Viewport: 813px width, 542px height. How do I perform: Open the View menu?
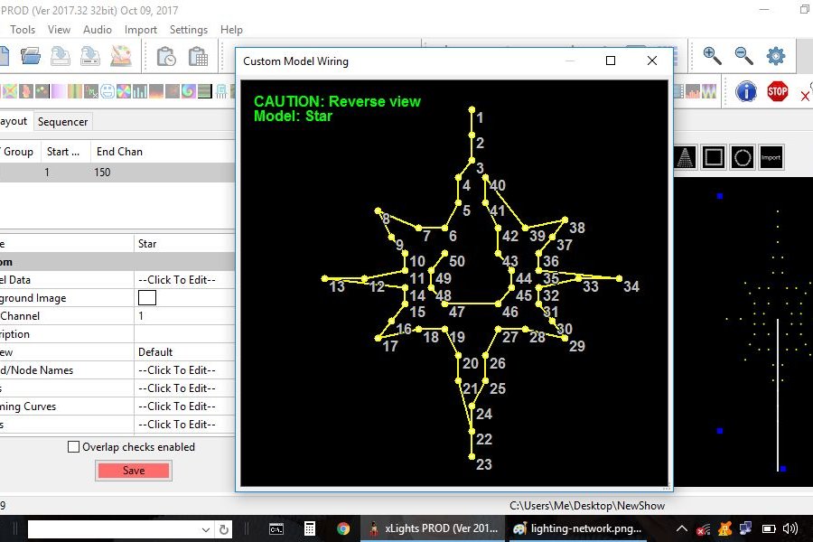click(59, 30)
